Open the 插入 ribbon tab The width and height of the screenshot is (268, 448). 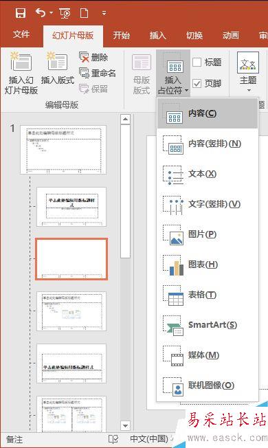tap(158, 36)
